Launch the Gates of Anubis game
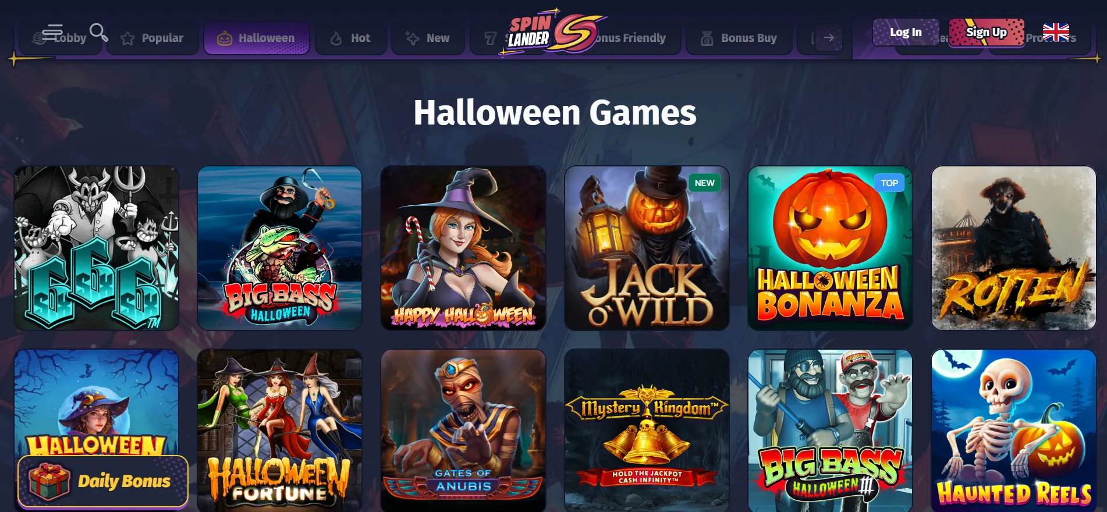Image resolution: width=1107 pixels, height=512 pixels. click(463, 431)
